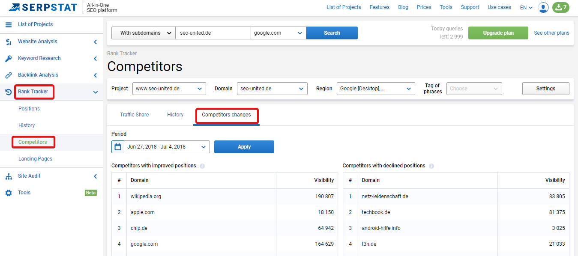This screenshot has width=578, height=256.
Task: Click the Keyword Research key icon
Action: pyautogui.click(x=9, y=59)
